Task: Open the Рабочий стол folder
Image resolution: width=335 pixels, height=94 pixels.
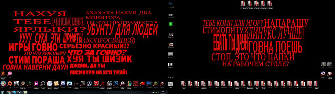Action: tap(184, 85)
